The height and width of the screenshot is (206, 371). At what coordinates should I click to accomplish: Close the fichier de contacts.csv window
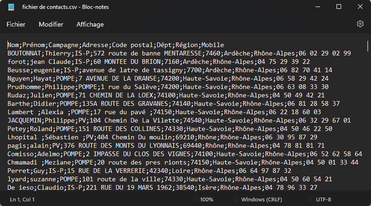pos(360,7)
